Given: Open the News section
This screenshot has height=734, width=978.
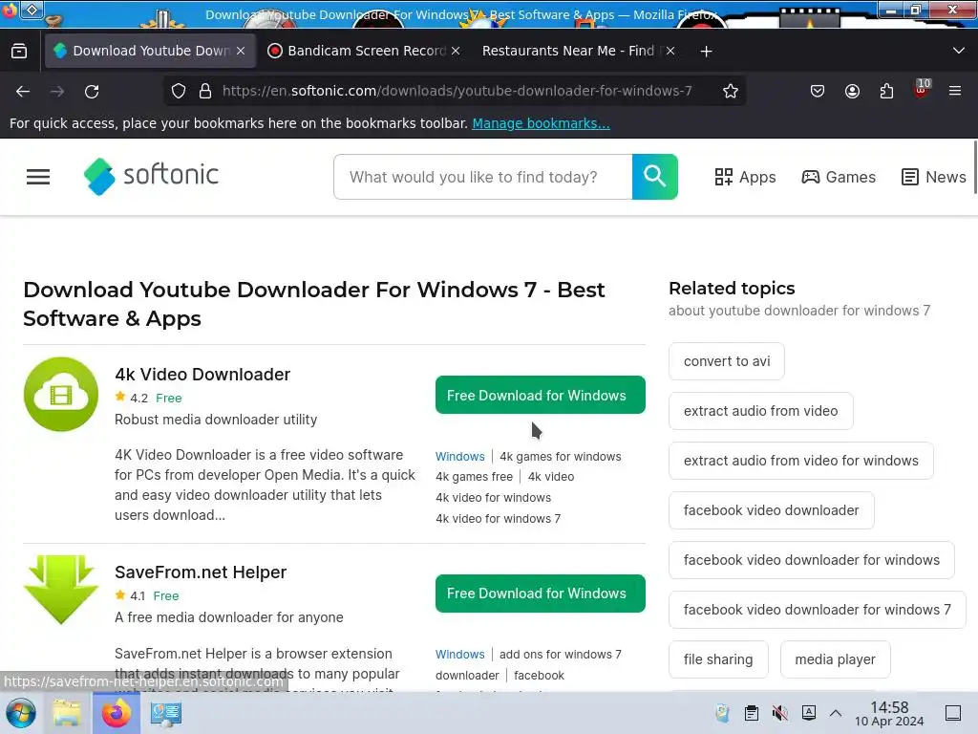Looking at the screenshot, I should click(x=934, y=177).
